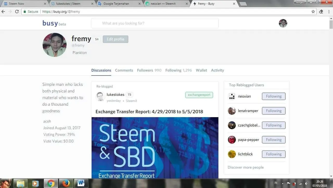Screen dimensions: 333x188
Task: Click the volume icon in system tray
Action: pos(306,183)
